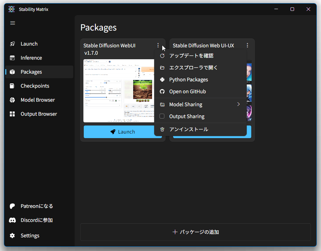Click the hamburger menu icon in sidebar
This screenshot has width=321, height=251.
pos(13,23)
